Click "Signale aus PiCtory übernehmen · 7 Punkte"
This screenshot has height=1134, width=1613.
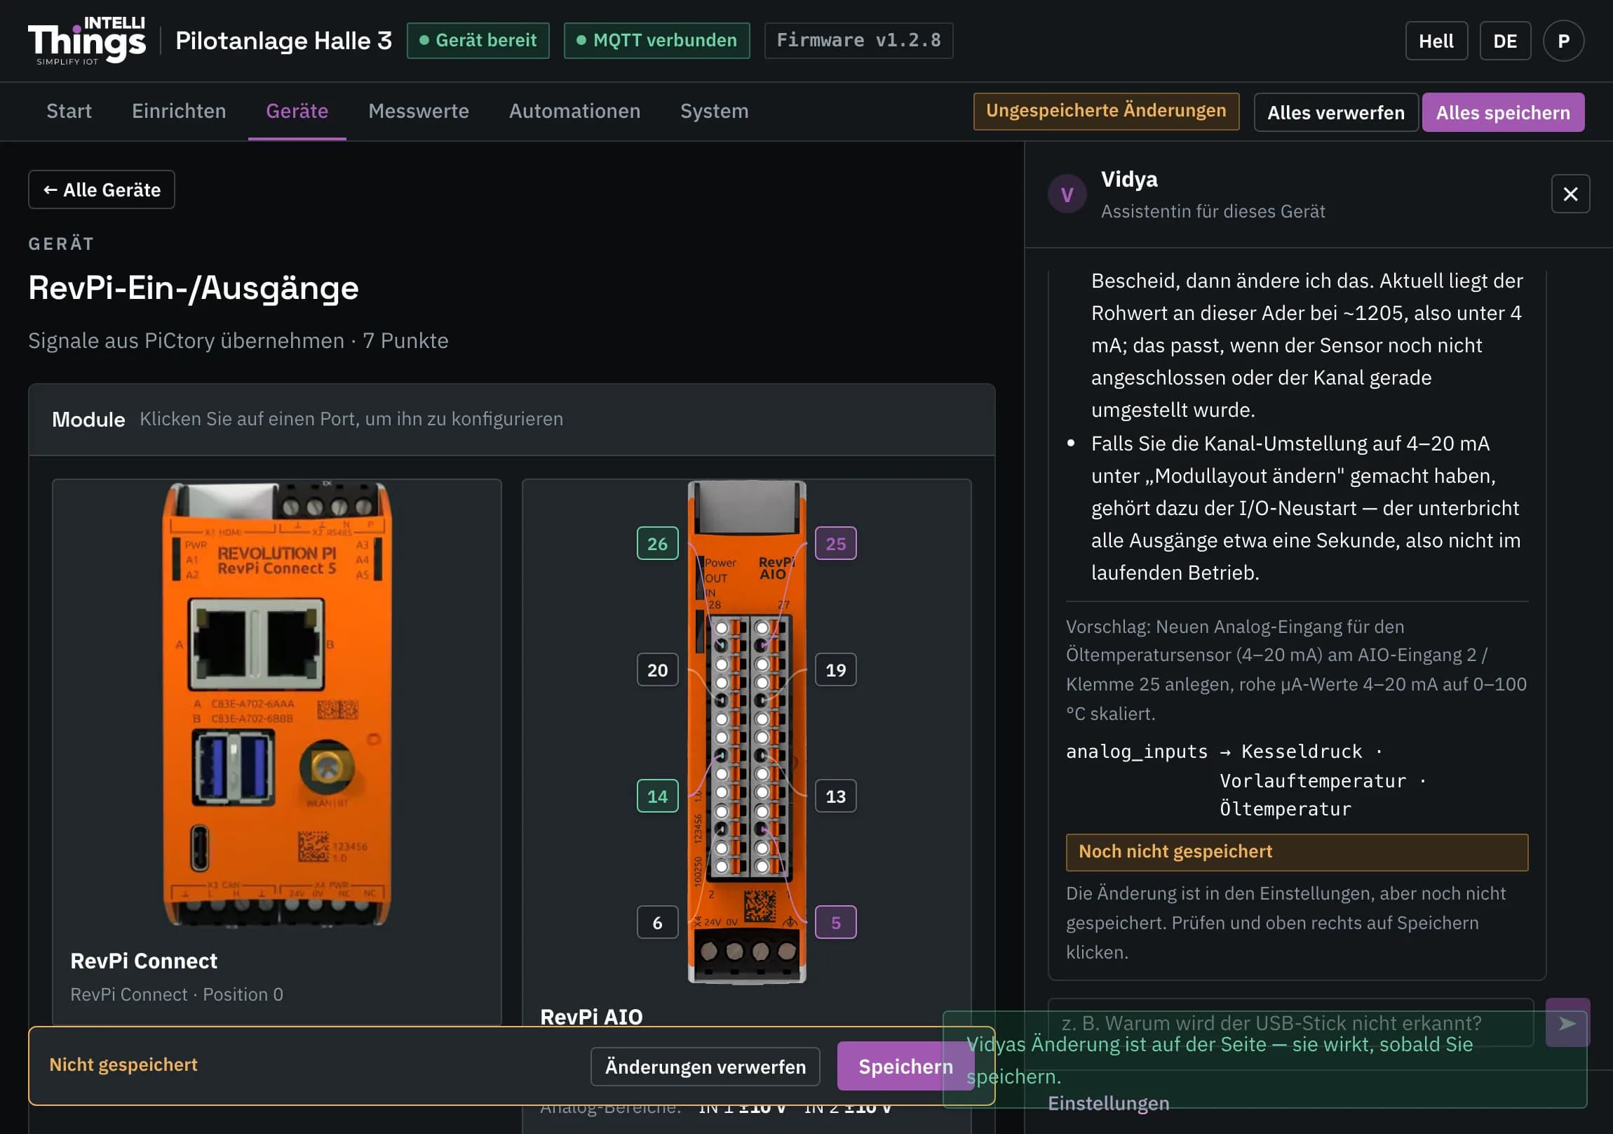coord(238,341)
